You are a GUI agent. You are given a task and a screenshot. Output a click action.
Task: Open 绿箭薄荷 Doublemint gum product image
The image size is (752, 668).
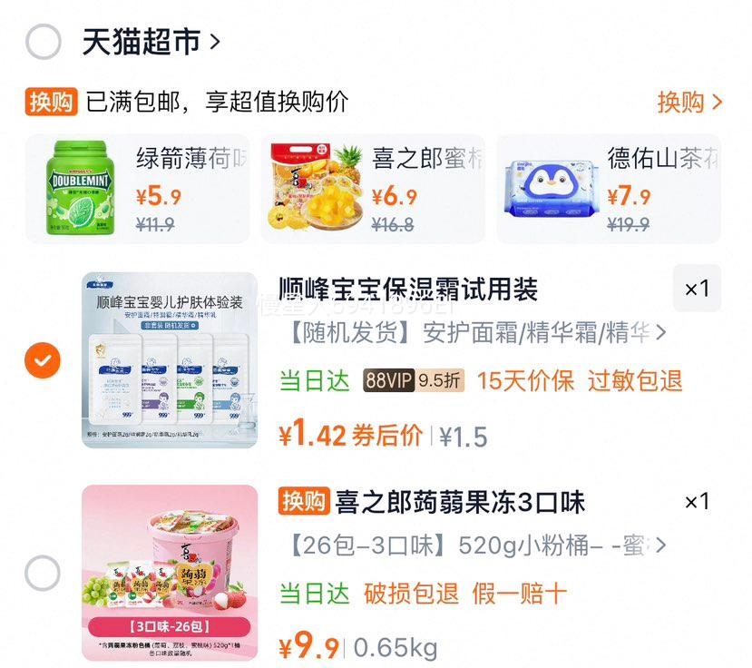pyautogui.click(x=80, y=188)
